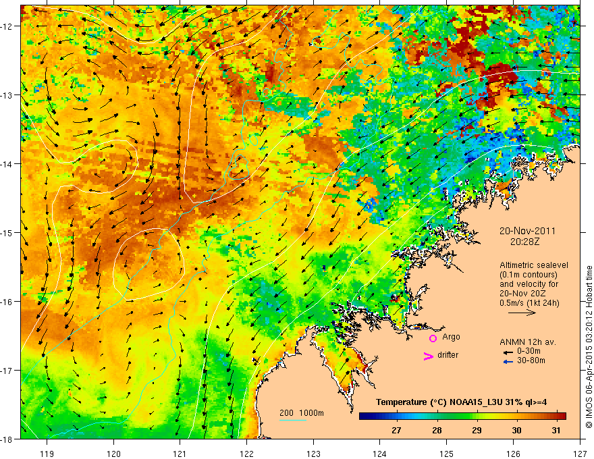Viewport: 594px width, 459px height.
Task: Click the blue 30-80m legend arrow
Action: coord(508,362)
